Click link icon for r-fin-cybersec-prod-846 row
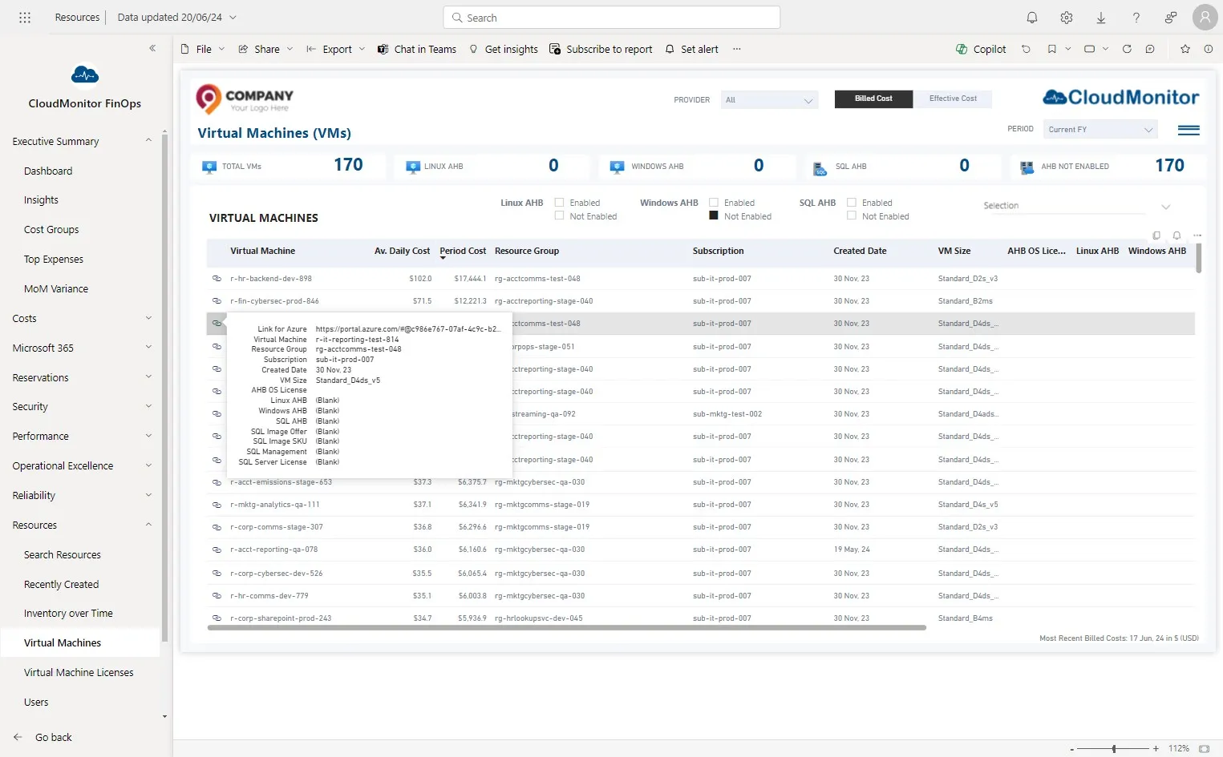1223x757 pixels. (217, 301)
